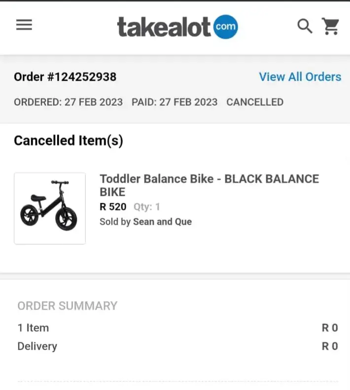The image size is (350, 390).
Task: Open the hamburger menu
Action: [x=24, y=25]
